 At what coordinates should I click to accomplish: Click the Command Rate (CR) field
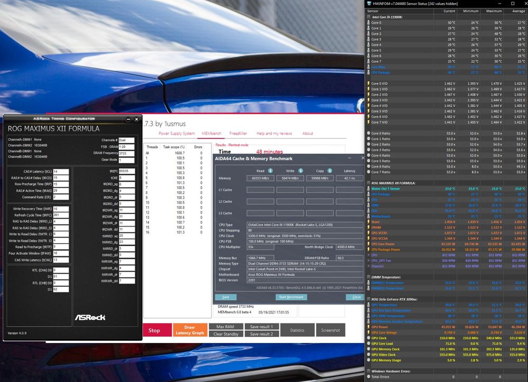point(61,197)
